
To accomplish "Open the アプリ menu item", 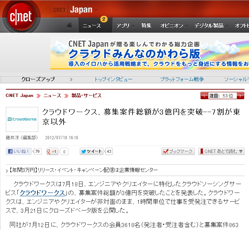I will [x=123, y=25].
